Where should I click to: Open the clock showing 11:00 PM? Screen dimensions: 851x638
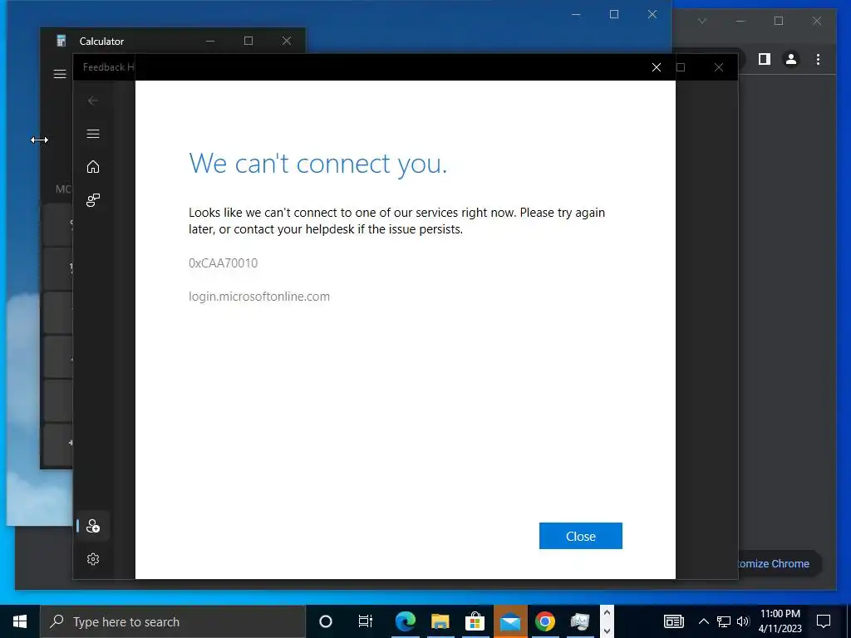(780, 621)
